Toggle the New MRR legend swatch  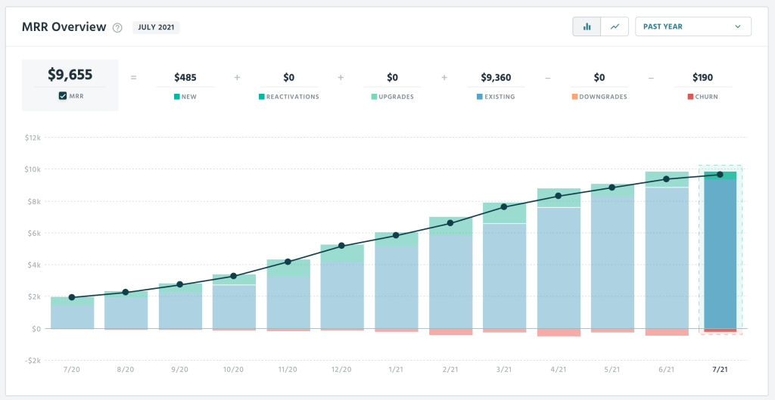(x=177, y=97)
